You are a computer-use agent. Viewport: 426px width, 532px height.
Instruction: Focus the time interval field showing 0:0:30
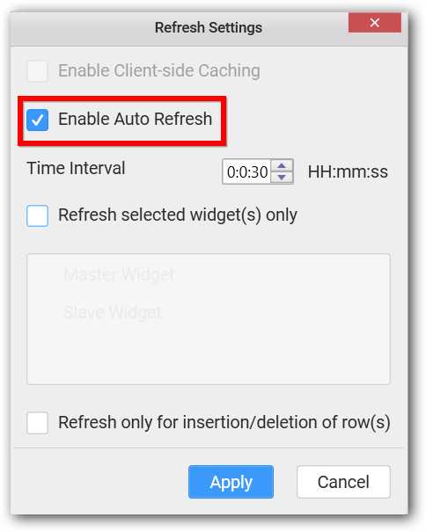pyautogui.click(x=246, y=172)
